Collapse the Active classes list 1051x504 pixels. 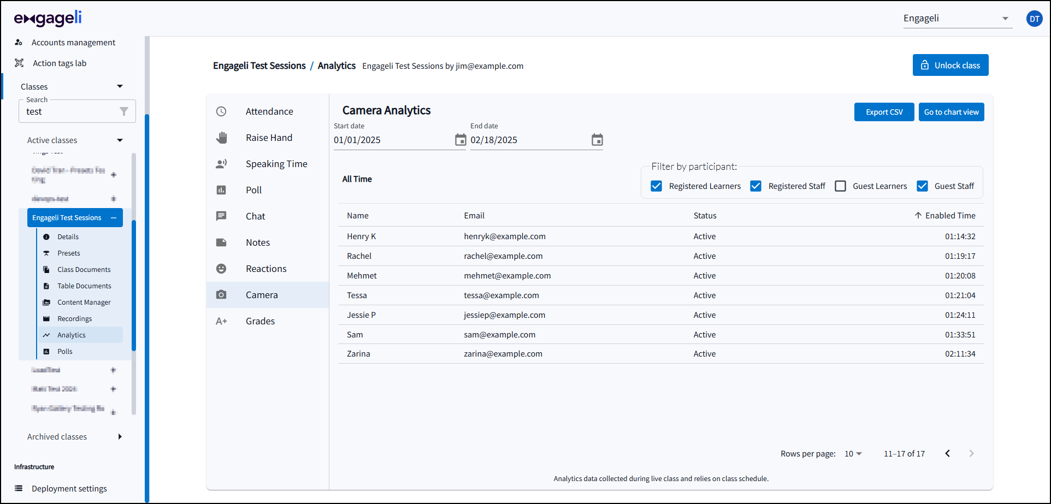point(120,140)
